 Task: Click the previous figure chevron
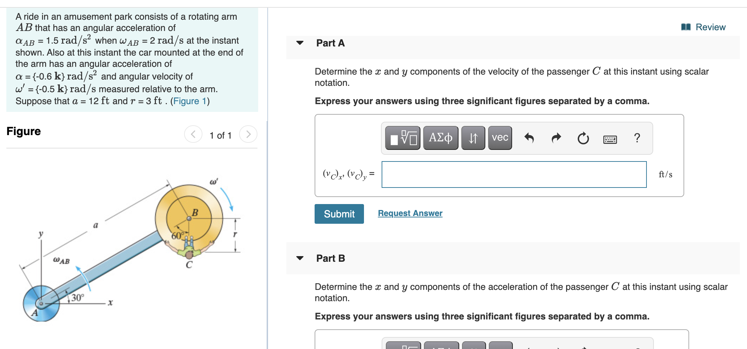tap(193, 134)
